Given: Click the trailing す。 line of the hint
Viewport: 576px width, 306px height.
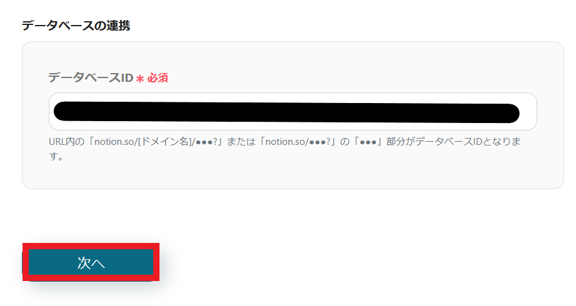Looking at the screenshot, I should [x=56, y=157].
